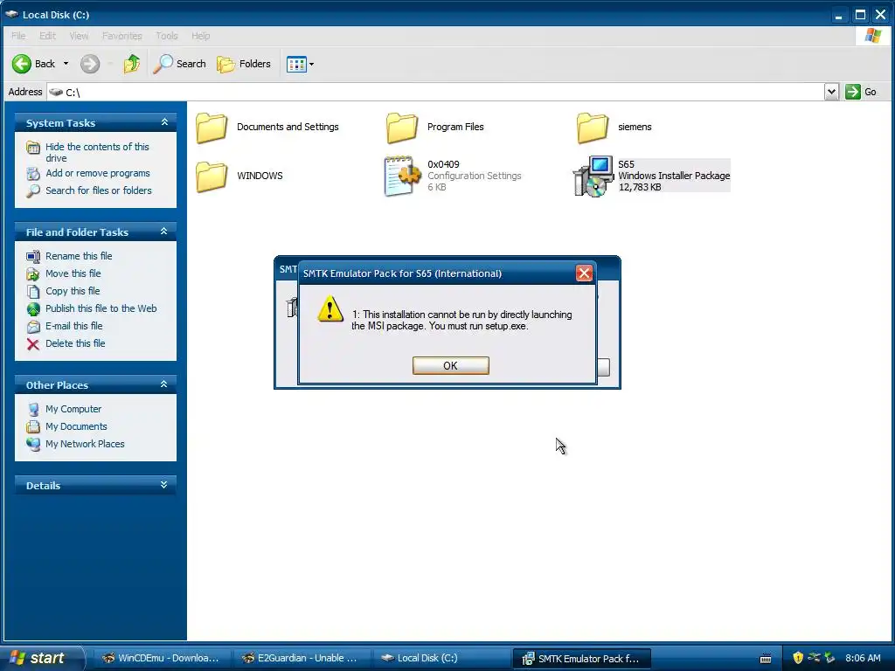Open the View menu
The width and height of the screenshot is (895, 671).
coord(79,36)
